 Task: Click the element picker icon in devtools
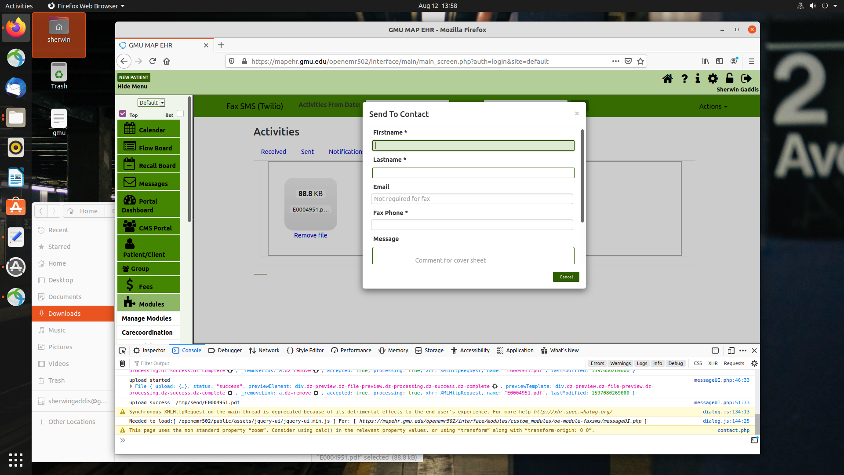122,351
